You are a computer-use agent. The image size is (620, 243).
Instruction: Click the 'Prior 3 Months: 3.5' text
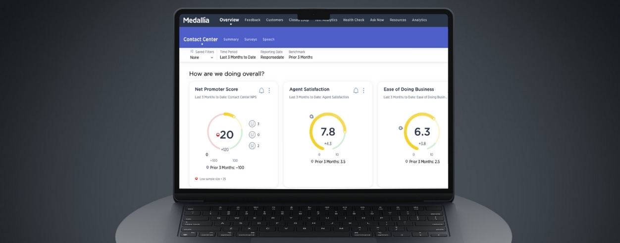click(x=330, y=162)
